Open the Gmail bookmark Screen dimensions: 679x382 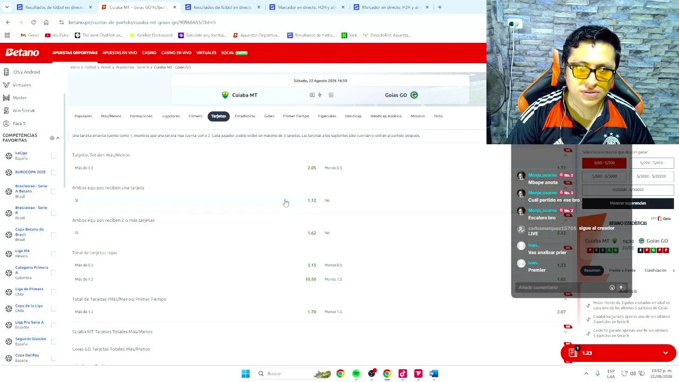30,35
